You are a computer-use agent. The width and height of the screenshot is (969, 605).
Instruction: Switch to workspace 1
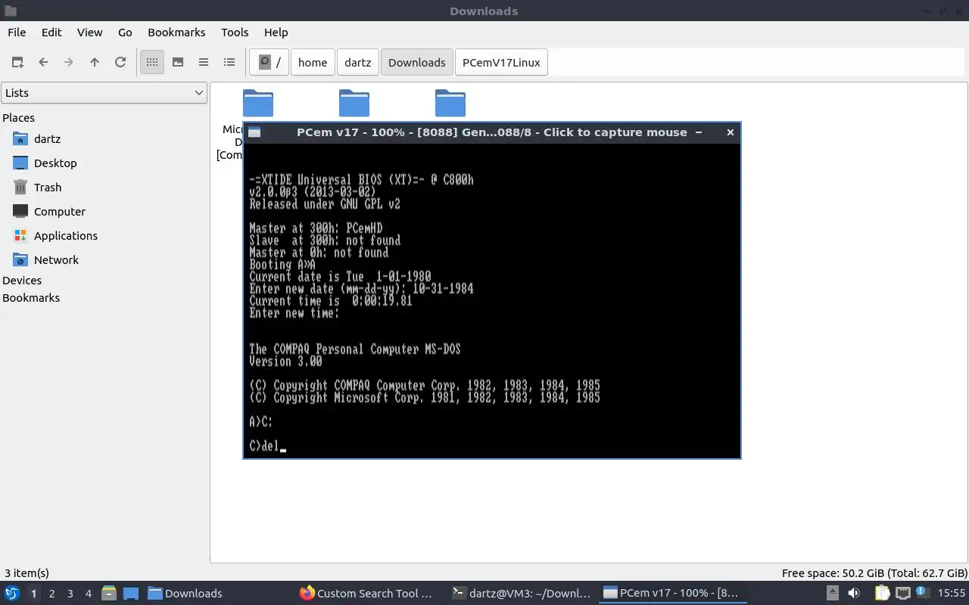[33, 593]
